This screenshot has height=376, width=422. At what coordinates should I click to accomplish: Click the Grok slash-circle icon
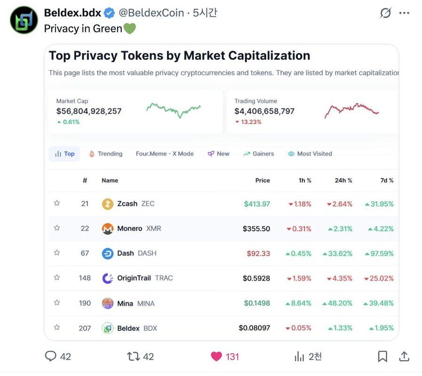pos(385,13)
